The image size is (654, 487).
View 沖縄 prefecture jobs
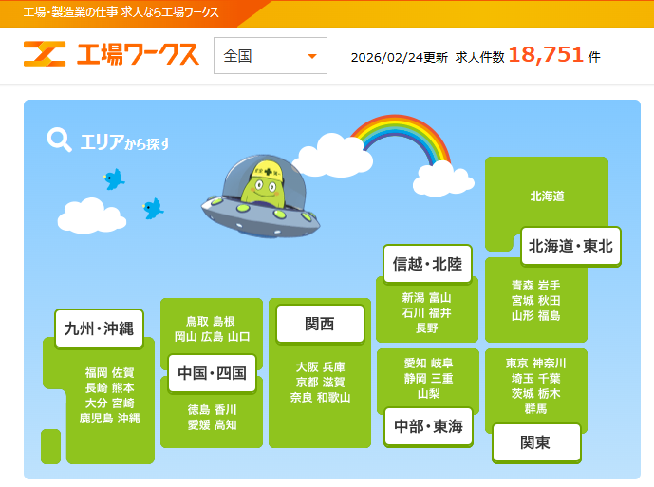[128, 418]
